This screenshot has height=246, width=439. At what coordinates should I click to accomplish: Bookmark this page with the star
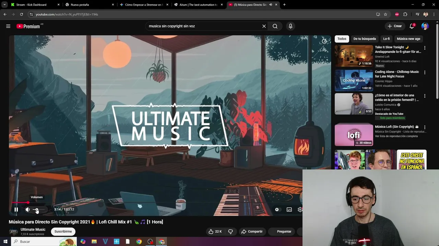pos(385,14)
